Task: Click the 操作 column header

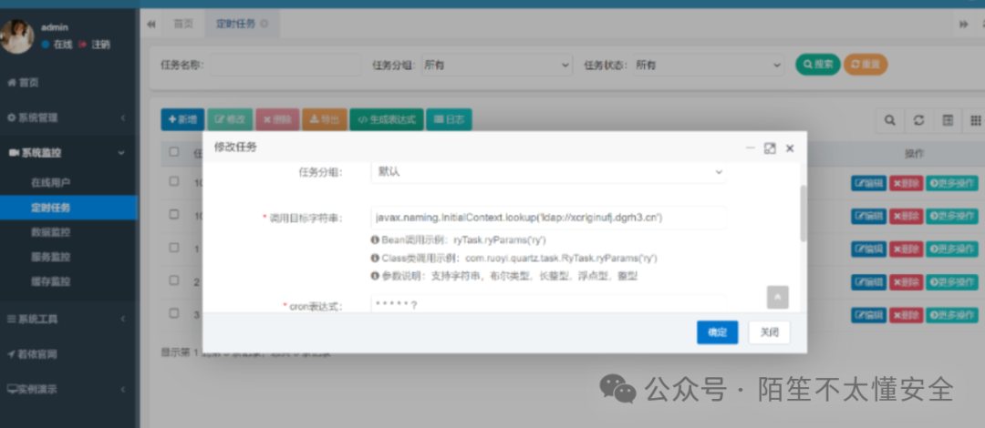Action: pyautogui.click(x=914, y=153)
